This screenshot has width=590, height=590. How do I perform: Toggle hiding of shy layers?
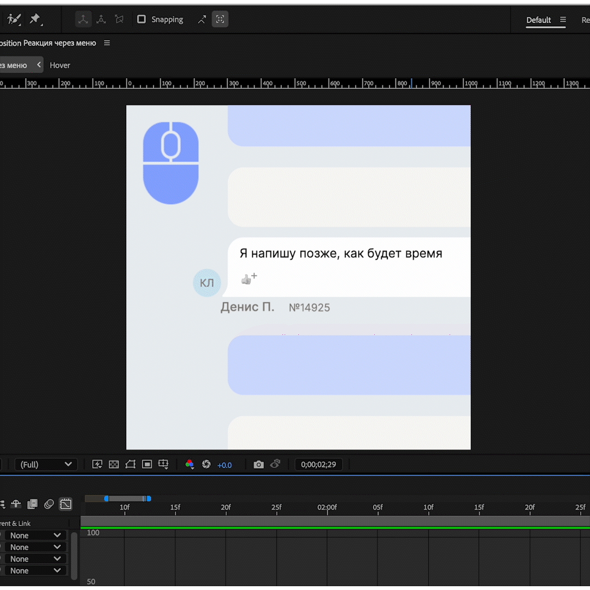pyautogui.click(x=16, y=504)
